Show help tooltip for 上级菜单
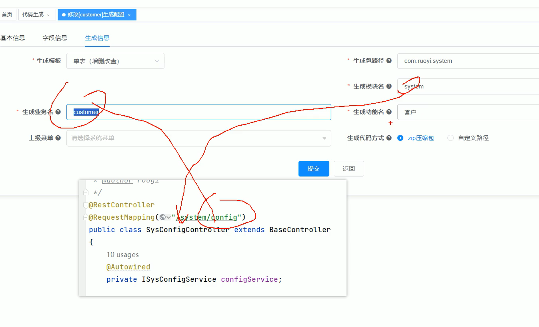 pos(58,138)
